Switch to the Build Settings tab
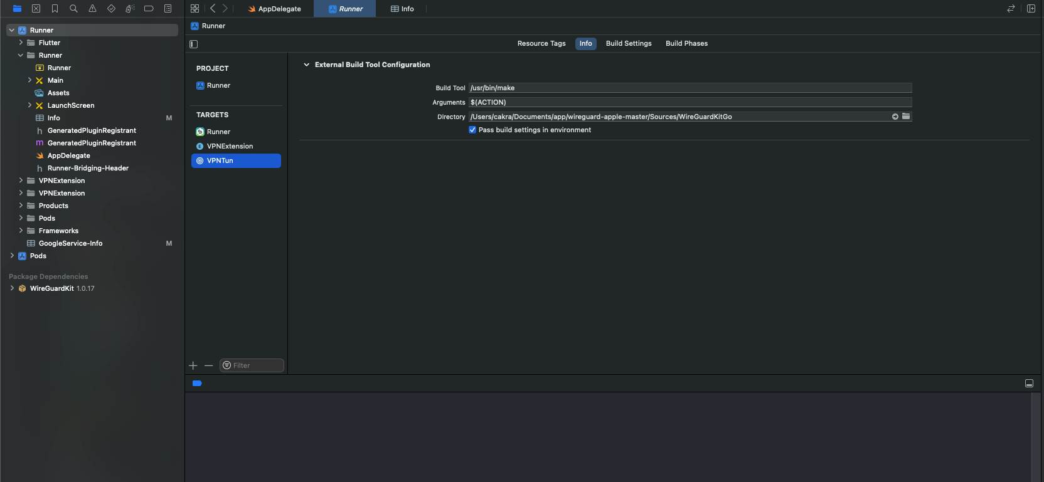The image size is (1044, 482). pos(628,43)
